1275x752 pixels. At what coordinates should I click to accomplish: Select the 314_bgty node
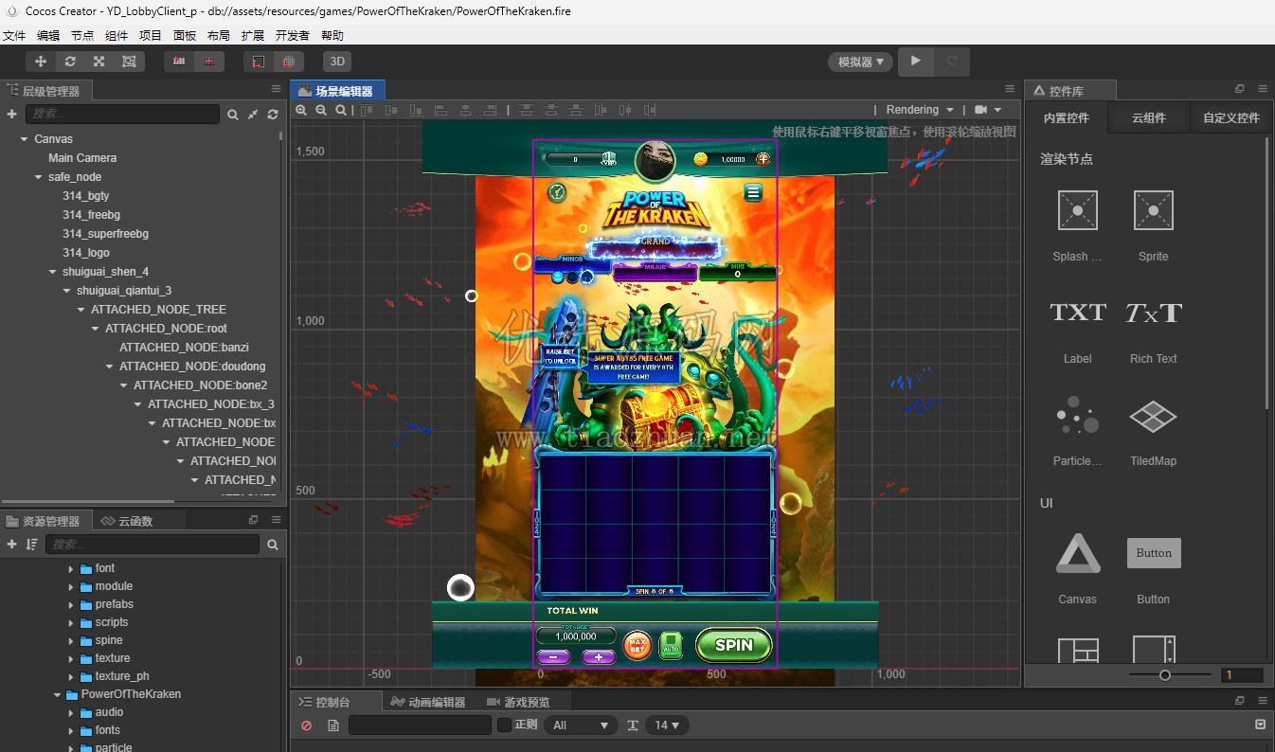pos(86,196)
